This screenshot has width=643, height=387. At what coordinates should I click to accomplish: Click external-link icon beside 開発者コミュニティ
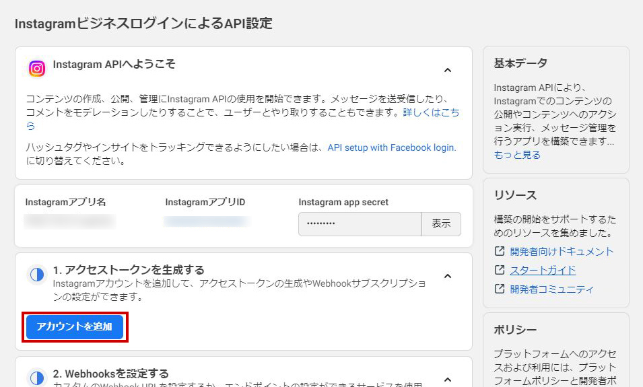500,289
